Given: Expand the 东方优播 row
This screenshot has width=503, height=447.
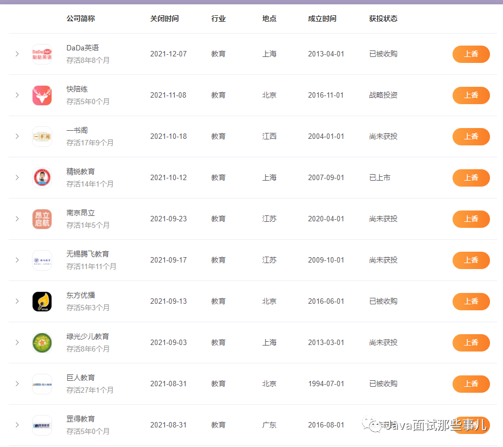Looking at the screenshot, I should click(x=17, y=301).
